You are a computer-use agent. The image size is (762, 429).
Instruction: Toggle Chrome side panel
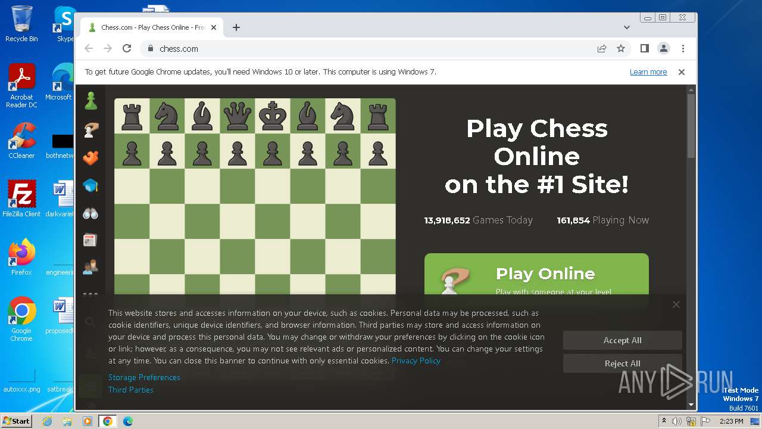click(x=645, y=48)
